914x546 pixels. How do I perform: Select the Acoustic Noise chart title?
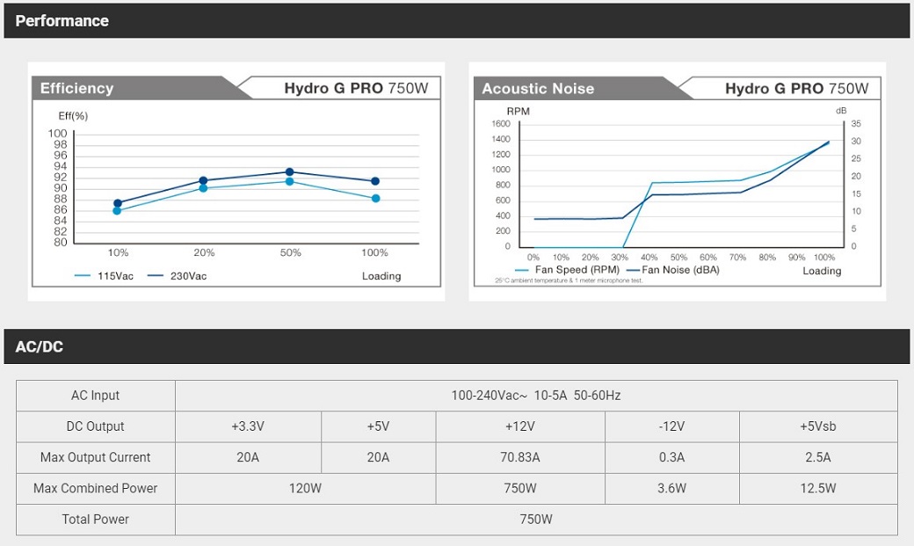[x=538, y=89]
